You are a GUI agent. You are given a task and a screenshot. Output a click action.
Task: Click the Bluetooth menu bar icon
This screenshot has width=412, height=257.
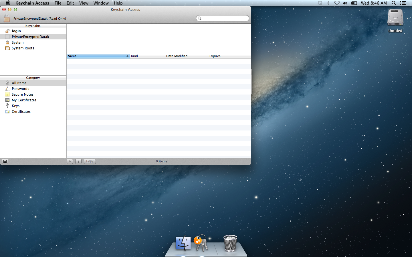click(328, 3)
